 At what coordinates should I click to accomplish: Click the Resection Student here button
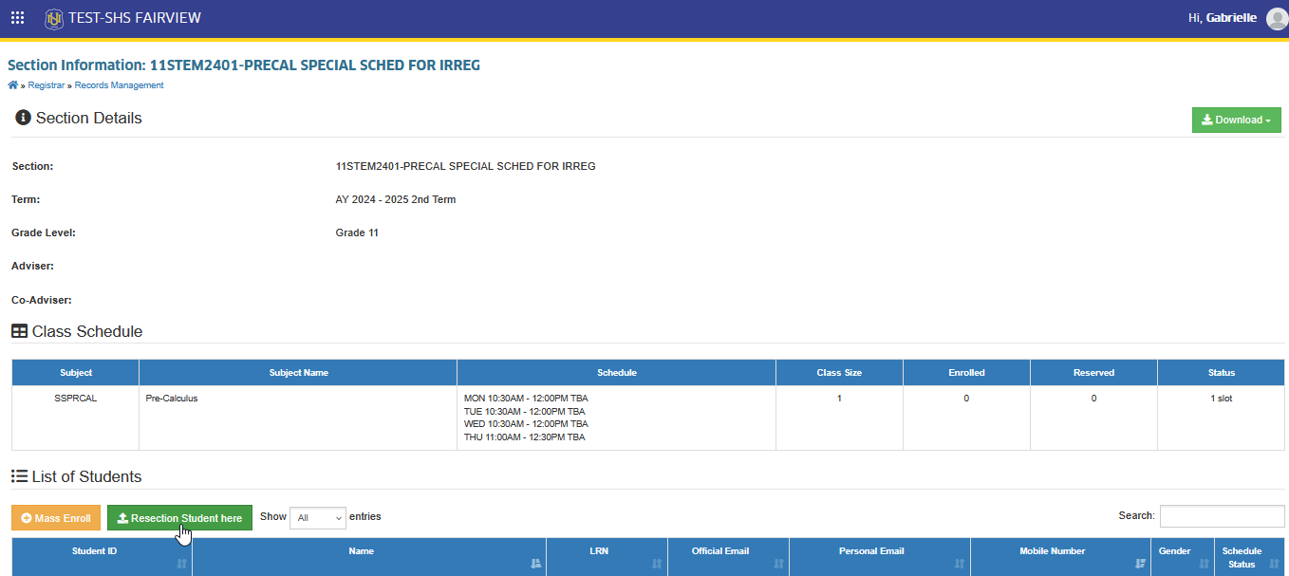pyautogui.click(x=179, y=518)
